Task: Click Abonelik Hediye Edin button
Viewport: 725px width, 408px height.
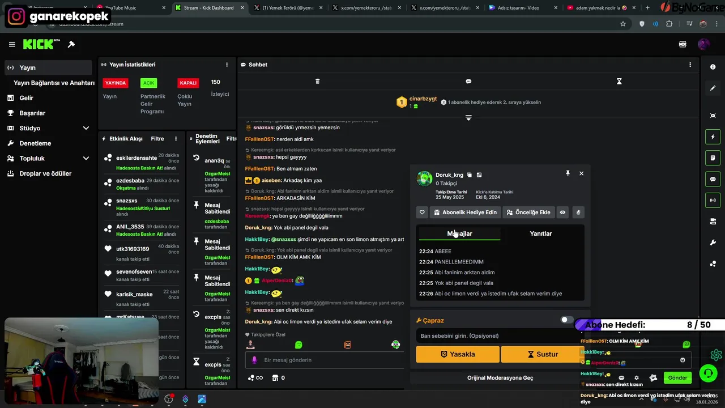Action: (465, 212)
